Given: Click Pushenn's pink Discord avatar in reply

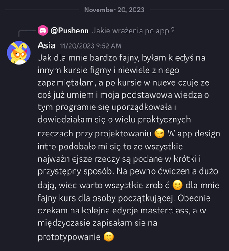Looking at the screenshot, I should (43, 30).
